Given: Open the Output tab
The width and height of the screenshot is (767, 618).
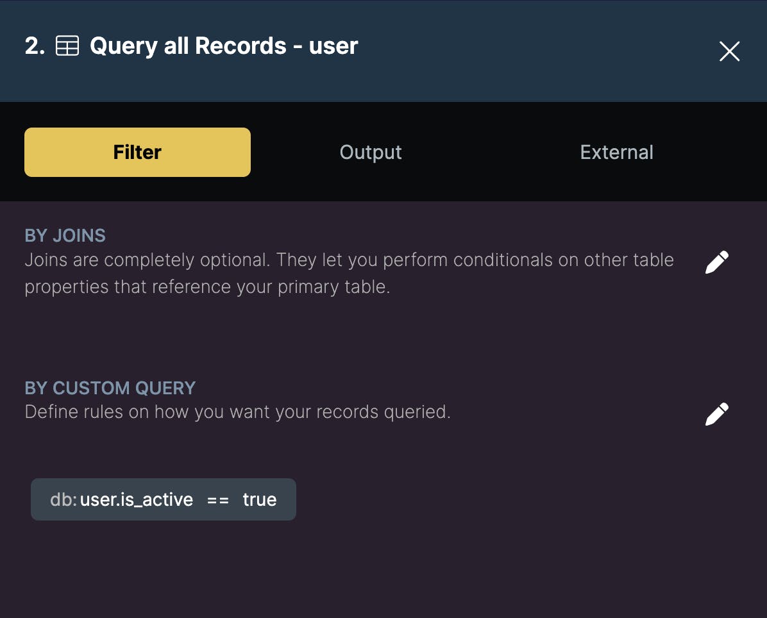Looking at the screenshot, I should [371, 152].
